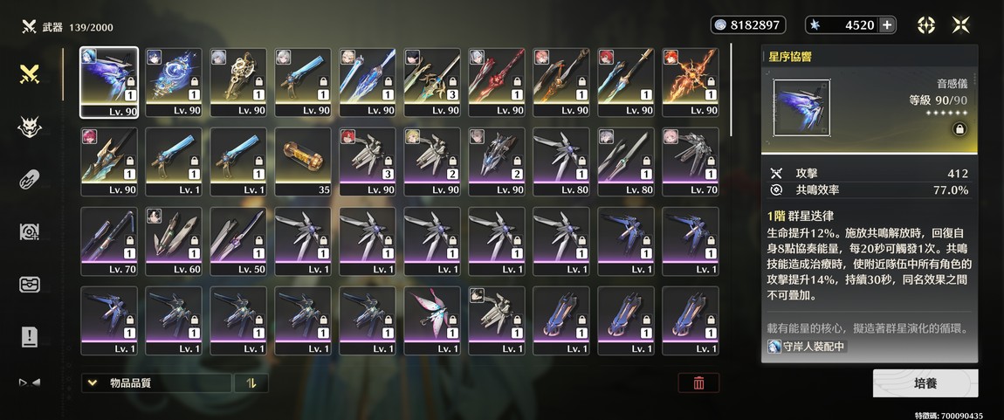The image size is (1004, 420).
Task: Click the inventory grid vertical scrollbar
Action: pos(732,90)
